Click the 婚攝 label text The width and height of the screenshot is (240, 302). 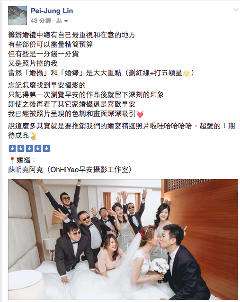point(24,160)
